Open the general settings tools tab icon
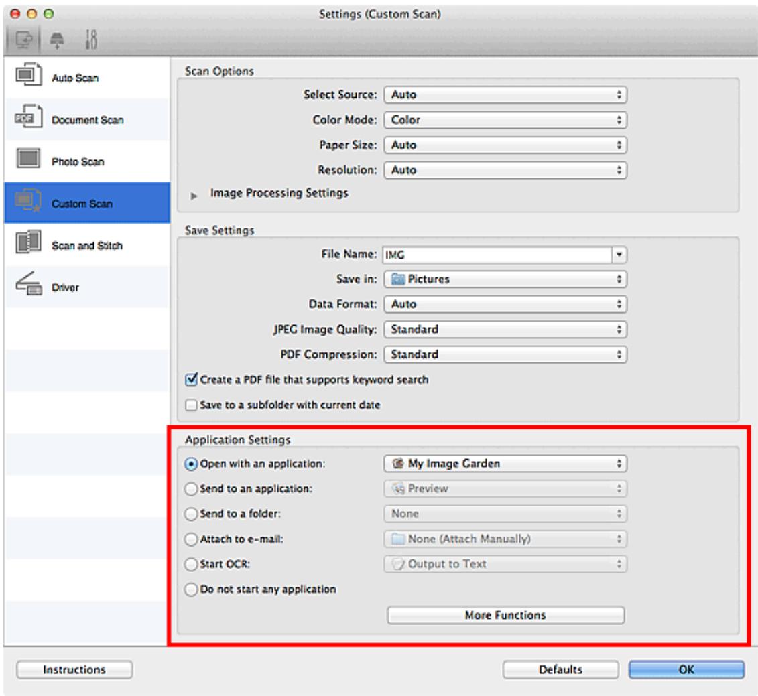 (91, 40)
